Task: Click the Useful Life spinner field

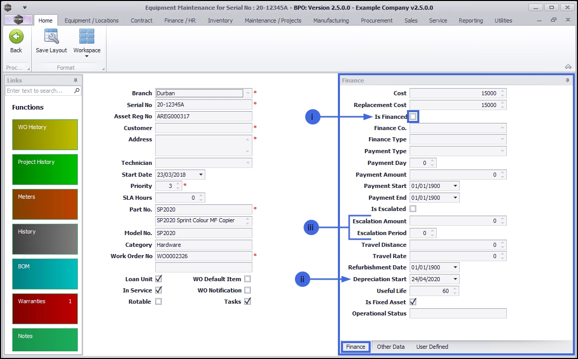Action: [x=434, y=291]
